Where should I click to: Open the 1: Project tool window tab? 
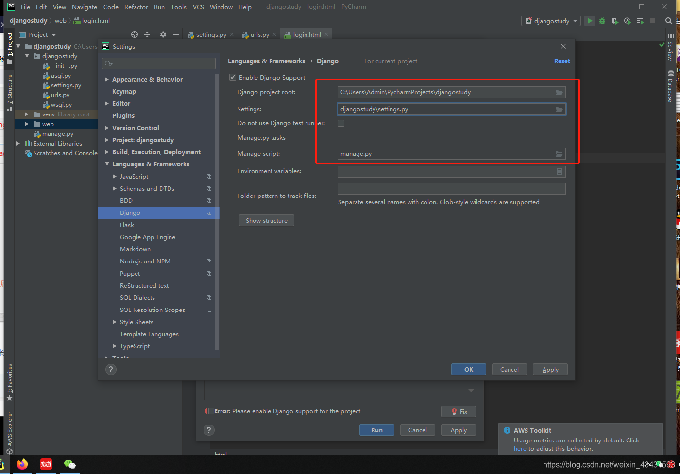(x=10, y=48)
